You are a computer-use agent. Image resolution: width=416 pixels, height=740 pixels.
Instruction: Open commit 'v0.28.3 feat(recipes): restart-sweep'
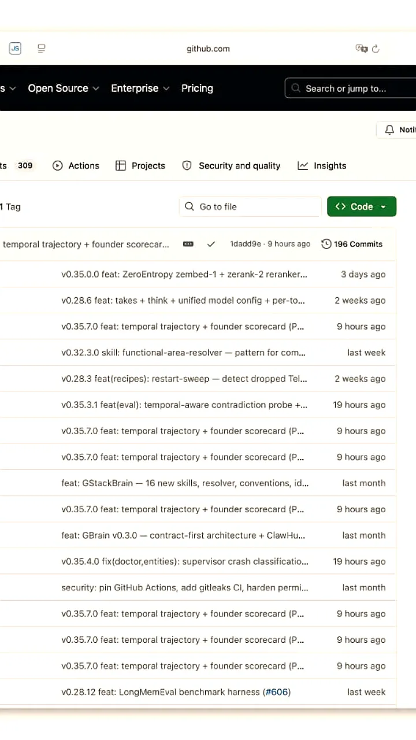(184, 379)
